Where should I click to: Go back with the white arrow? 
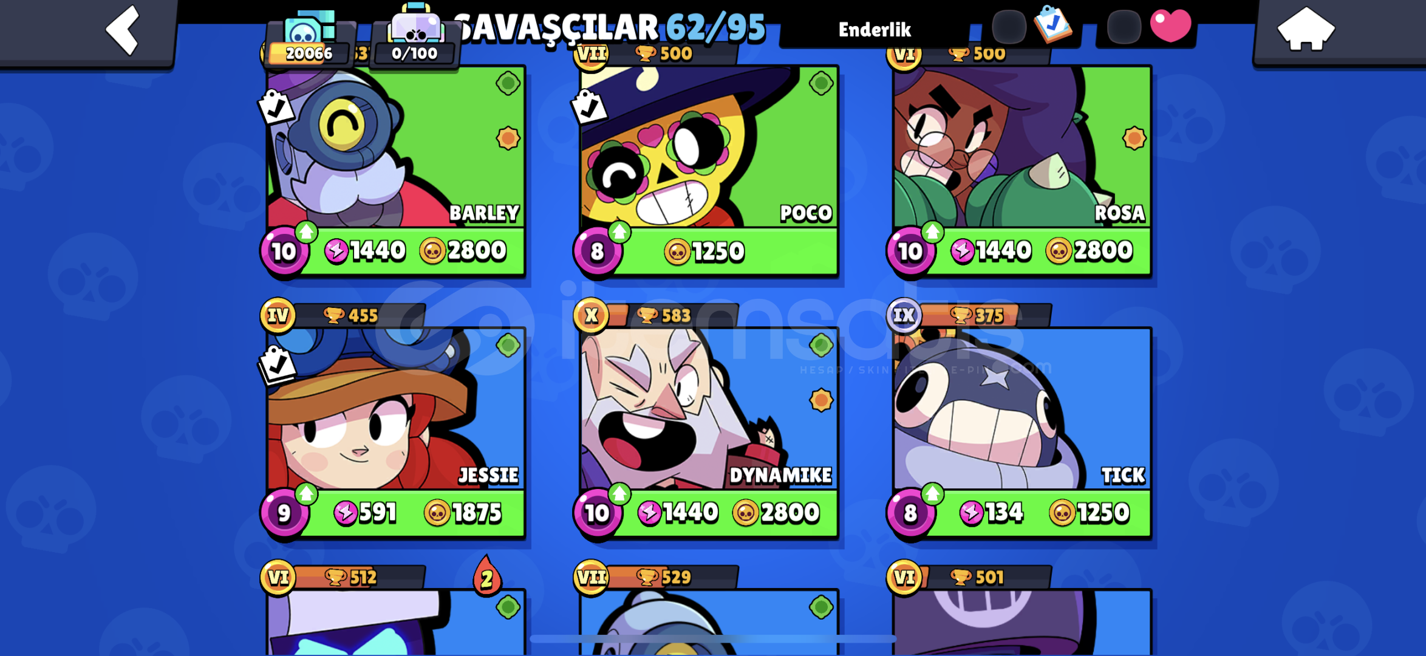(x=123, y=30)
